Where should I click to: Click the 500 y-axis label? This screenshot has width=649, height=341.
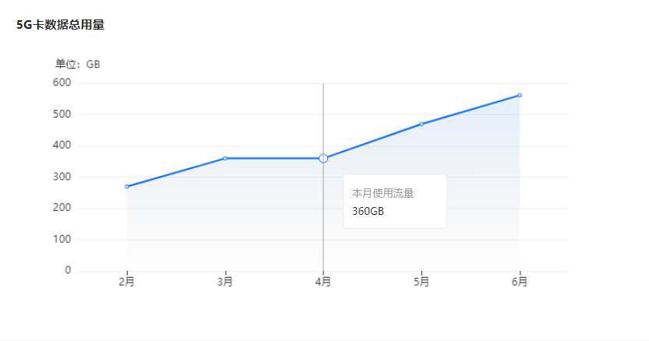(x=62, y=114)
